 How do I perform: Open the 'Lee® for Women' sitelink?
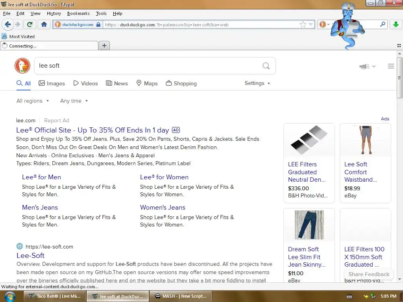click(164, 177)
